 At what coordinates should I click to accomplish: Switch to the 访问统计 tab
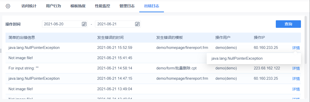29,6
